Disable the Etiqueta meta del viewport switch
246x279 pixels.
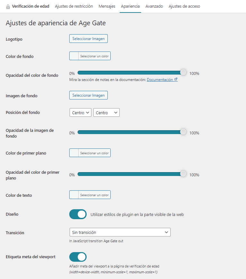tap(78, 257)
